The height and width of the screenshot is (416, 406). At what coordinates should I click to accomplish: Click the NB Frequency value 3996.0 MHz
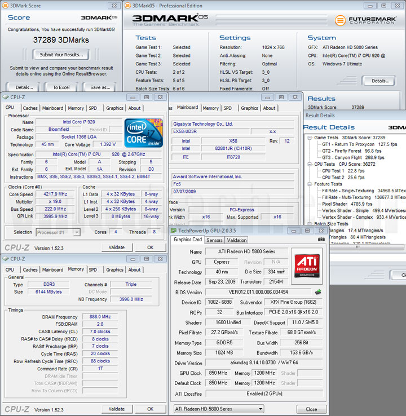[x=131, y=299]
